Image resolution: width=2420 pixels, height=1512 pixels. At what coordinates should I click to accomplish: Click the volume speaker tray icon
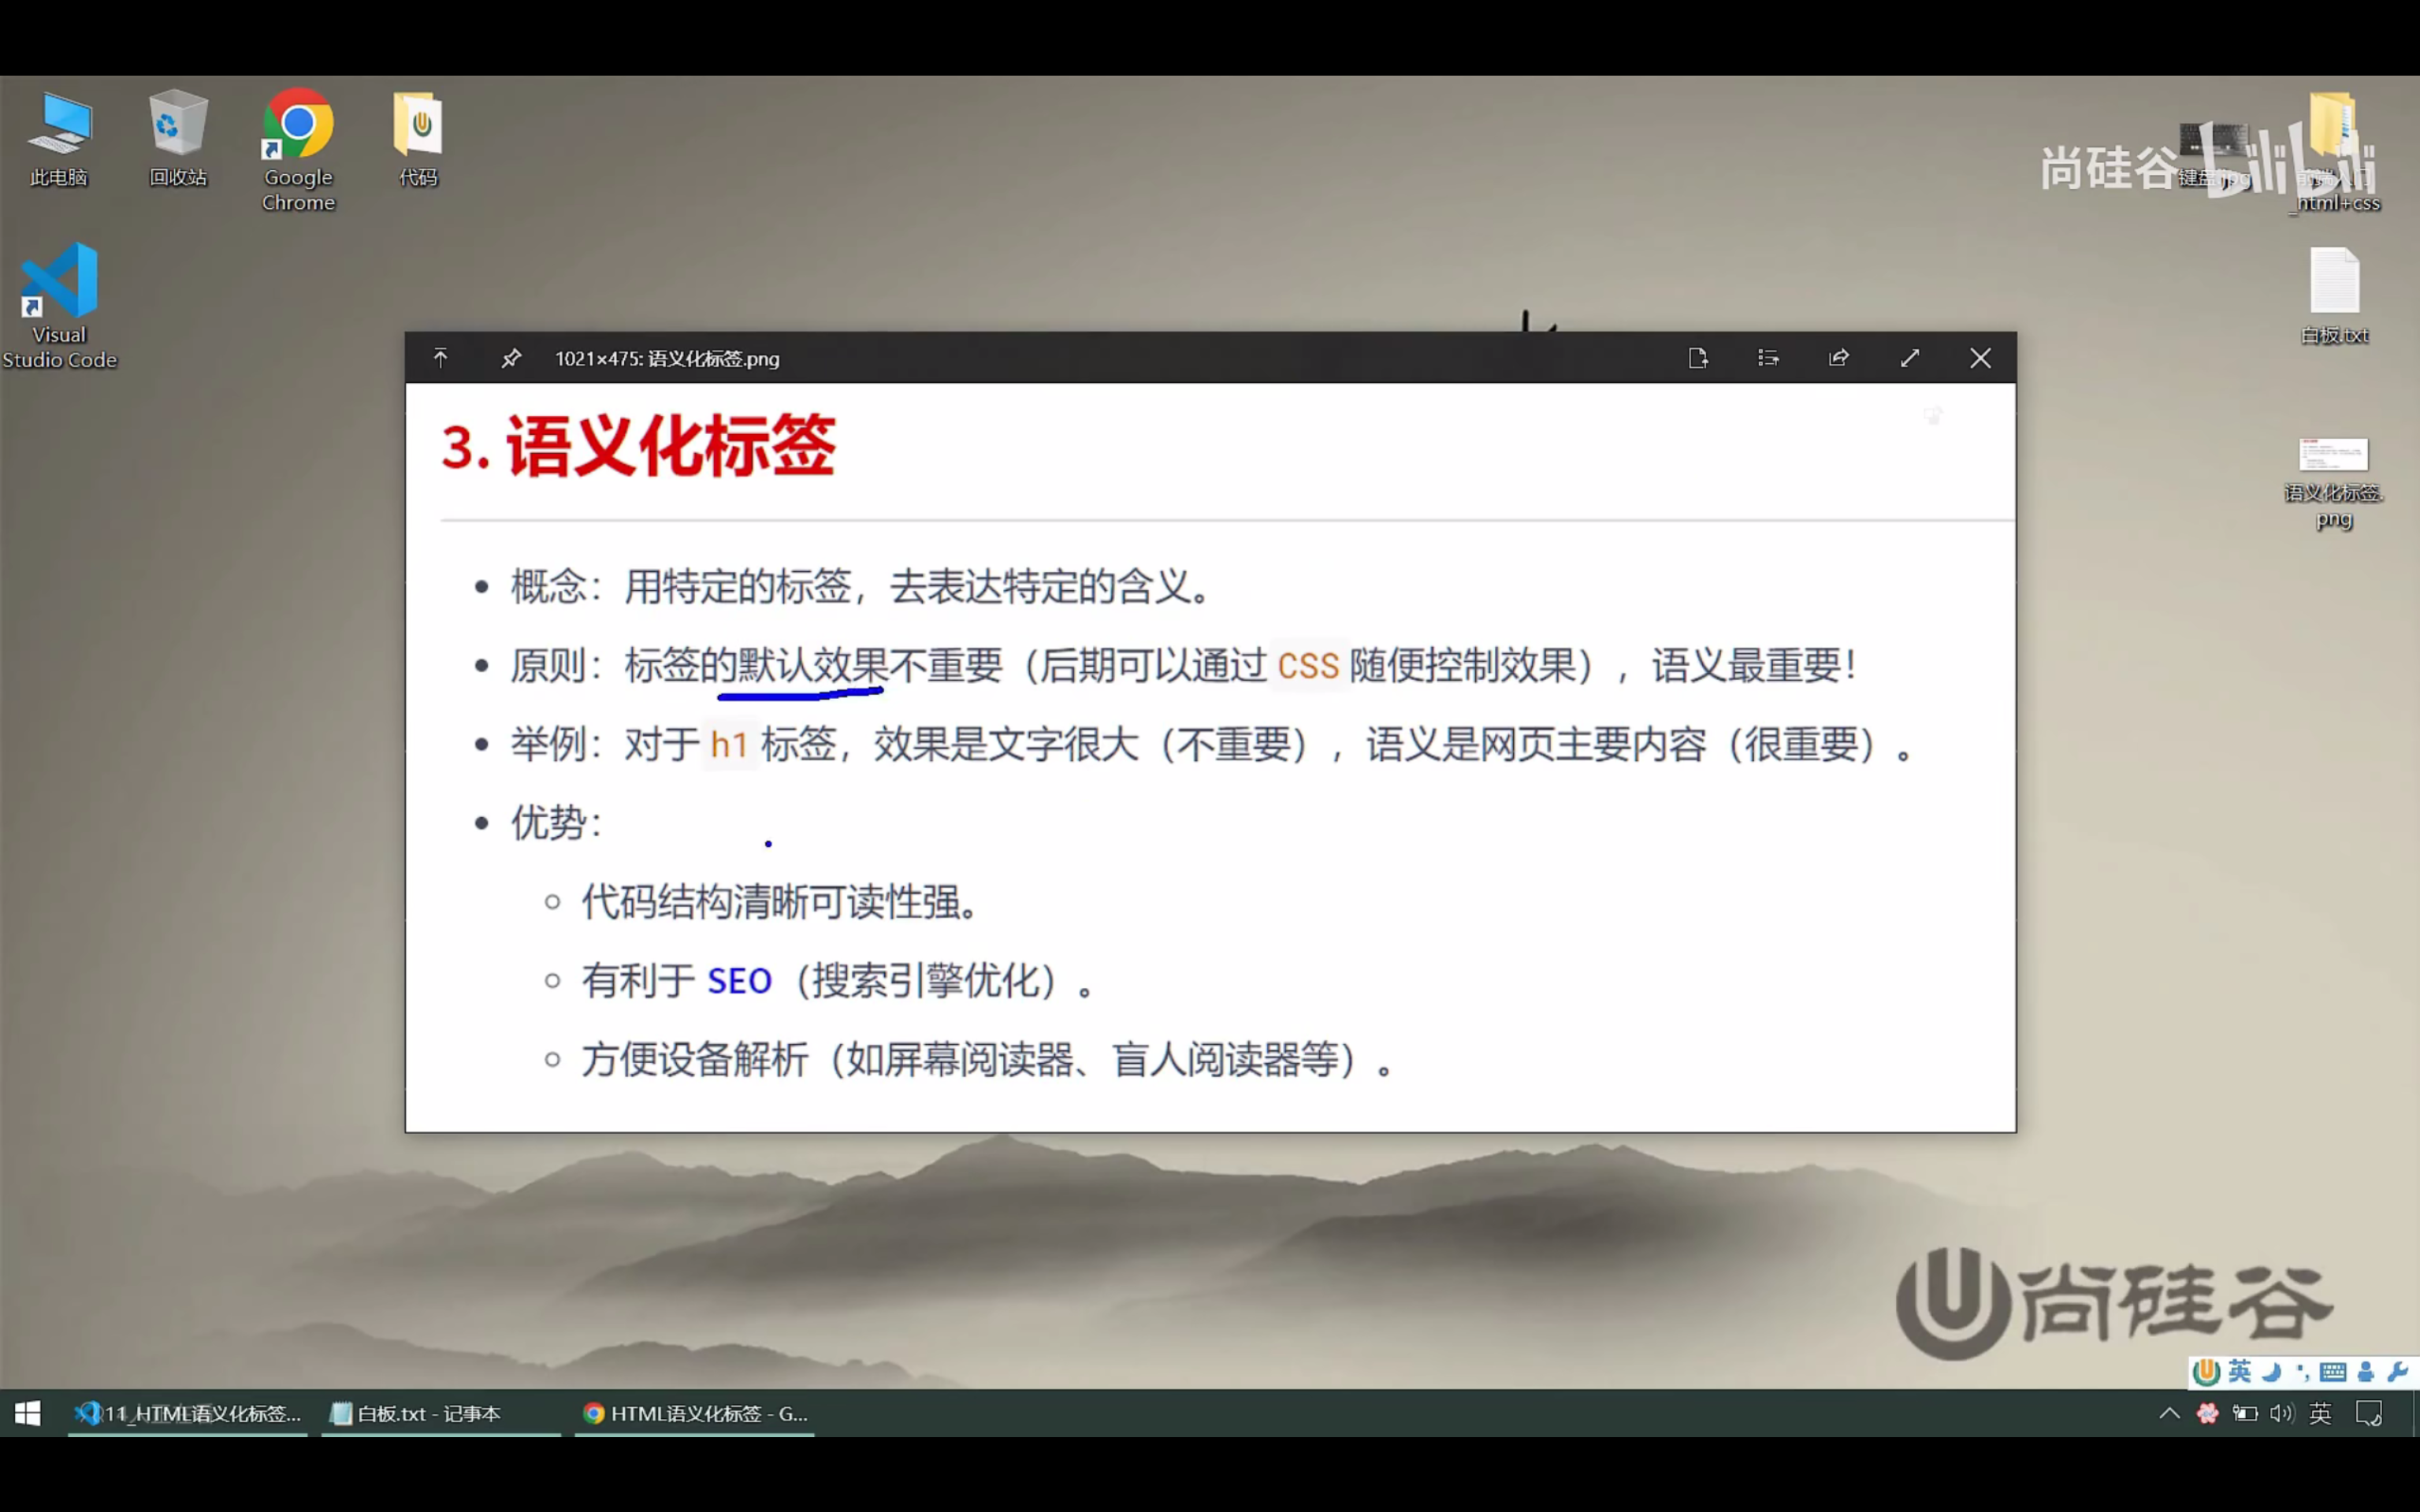2281,1413
